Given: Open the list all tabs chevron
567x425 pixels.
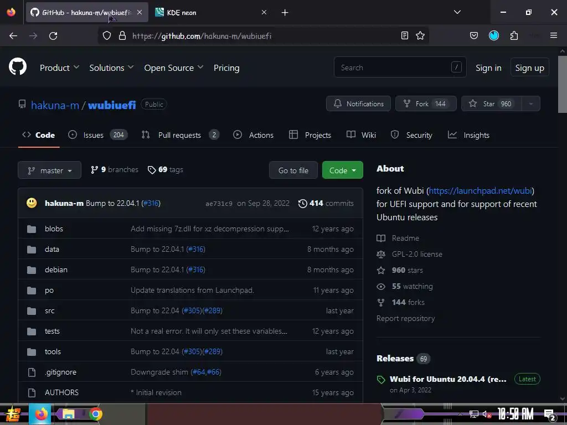Looking at the screenshot, I should [457, 12].
